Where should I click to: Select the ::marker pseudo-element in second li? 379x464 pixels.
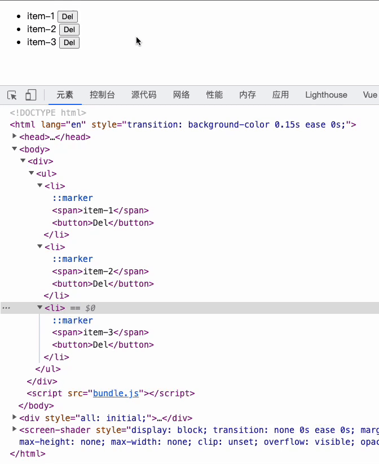tap(73, 259)
